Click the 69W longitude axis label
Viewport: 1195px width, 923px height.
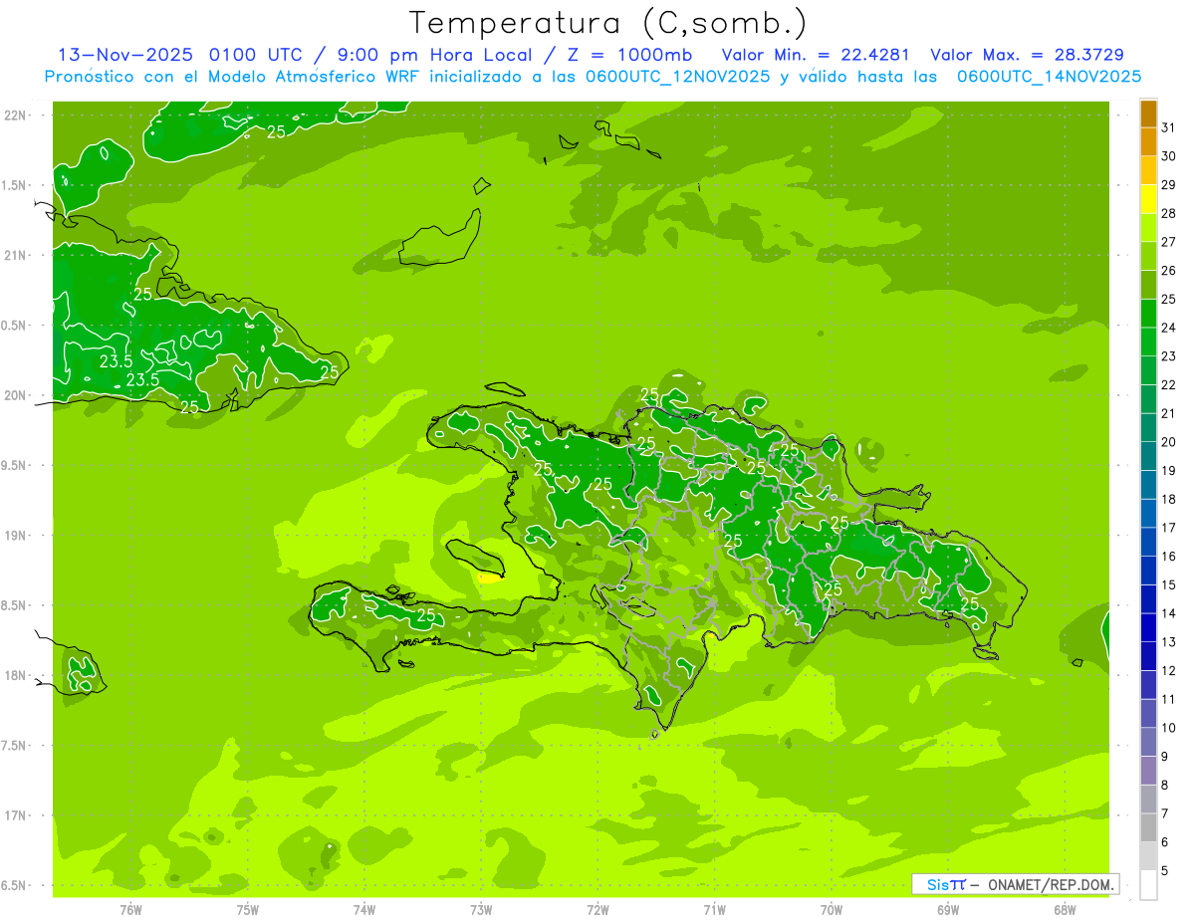point(948,910)
